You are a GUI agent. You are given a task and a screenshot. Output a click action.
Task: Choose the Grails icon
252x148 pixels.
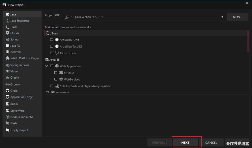click(x=7, y=91)
